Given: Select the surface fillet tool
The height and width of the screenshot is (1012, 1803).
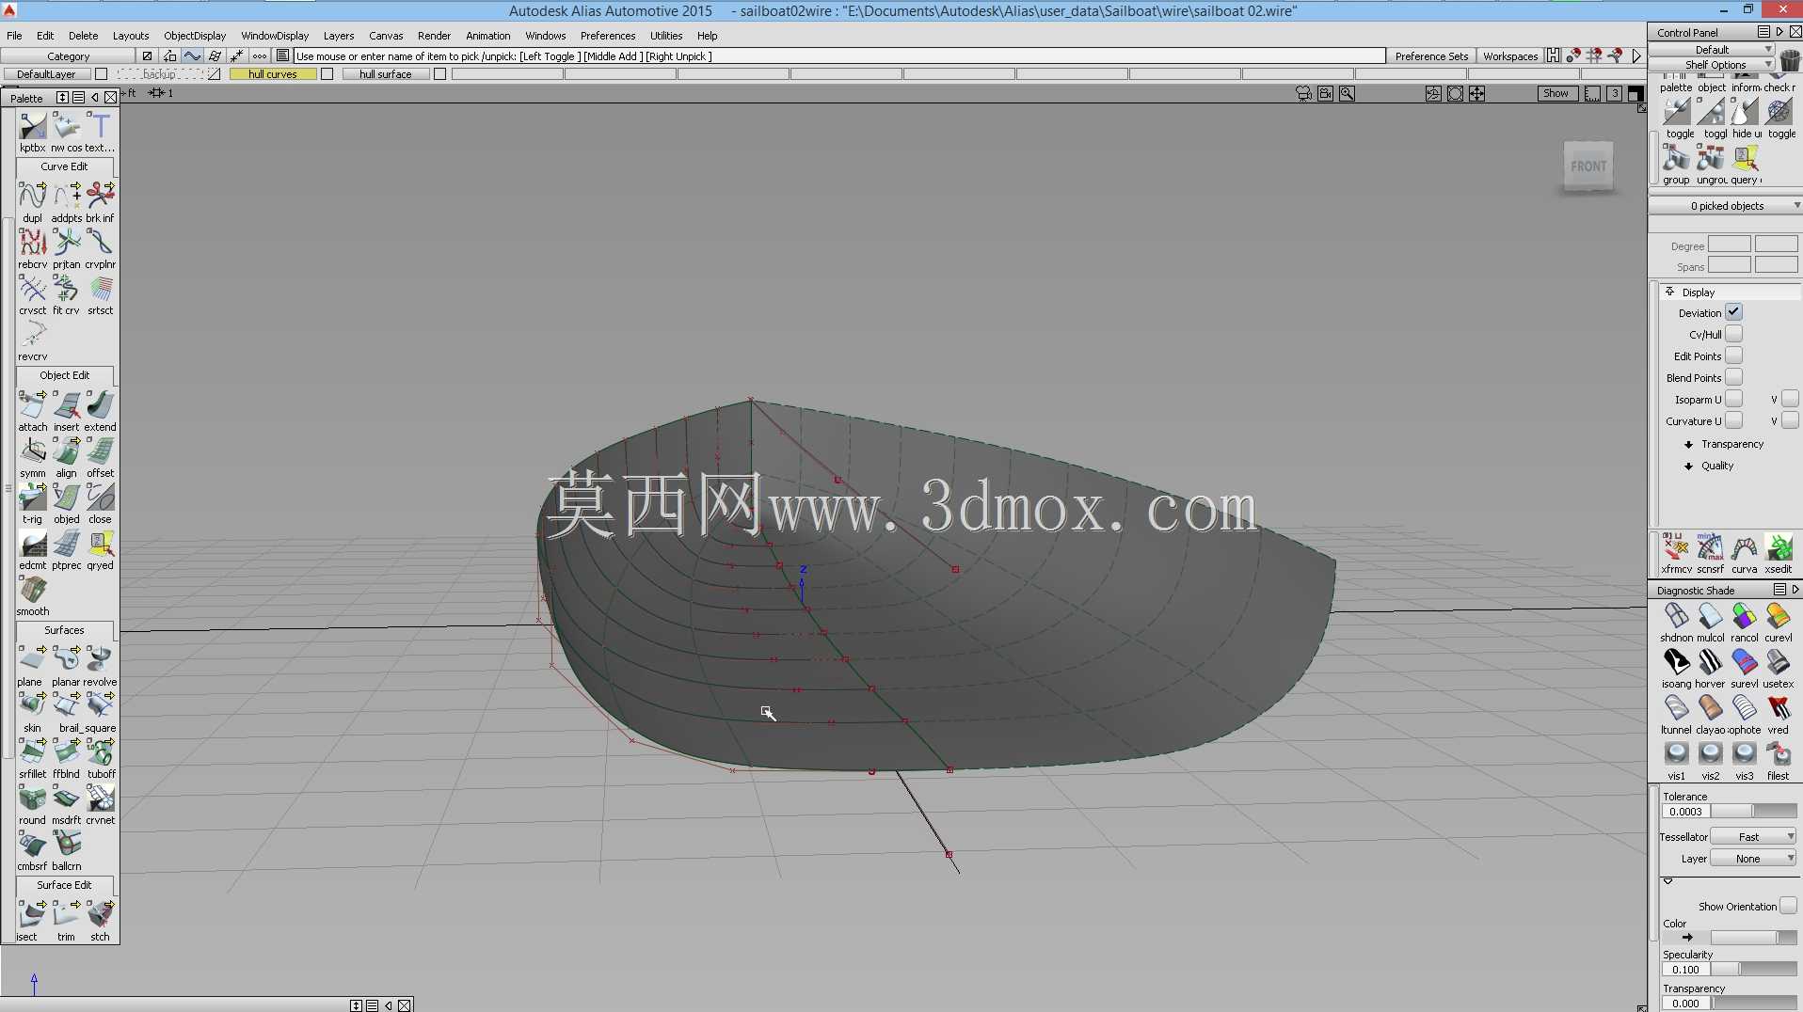Looking at the screenshot, I should coord(32,752).
